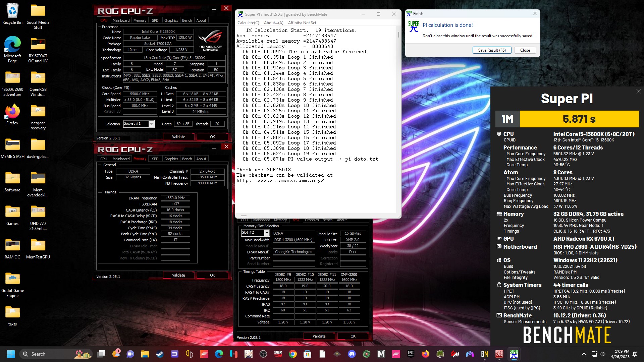Click Validate in the top CPU-Z window
644x362 pixels.
point(178,137)
